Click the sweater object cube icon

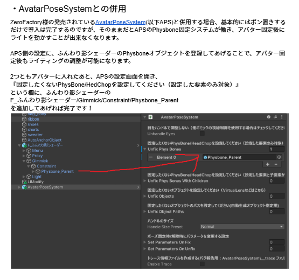[24, 135]
